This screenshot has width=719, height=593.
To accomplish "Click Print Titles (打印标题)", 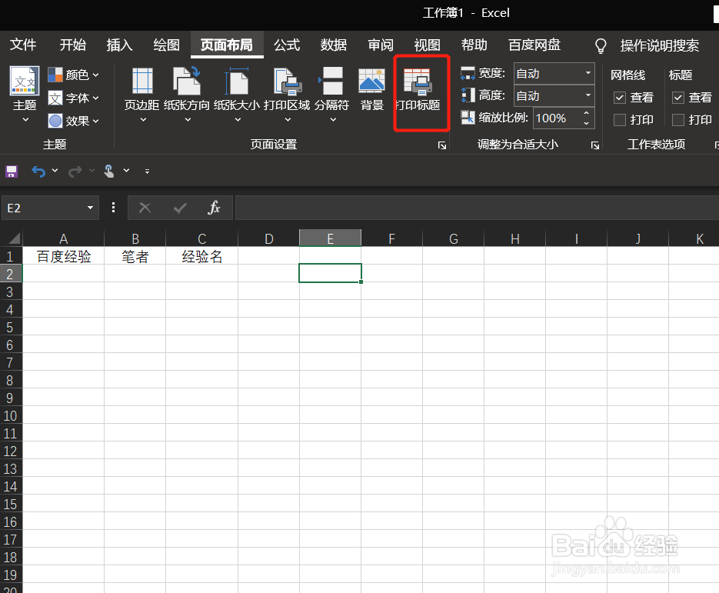I will point(418,90).
